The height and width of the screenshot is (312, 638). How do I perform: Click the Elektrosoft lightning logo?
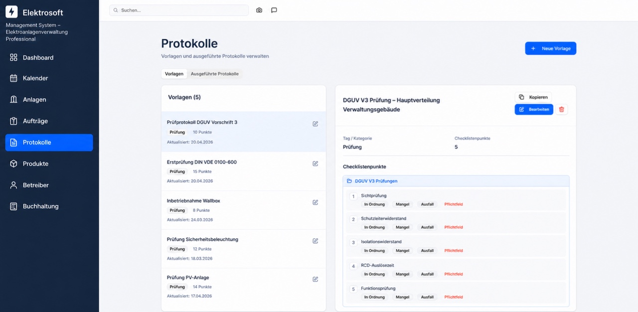pos(11,12)
